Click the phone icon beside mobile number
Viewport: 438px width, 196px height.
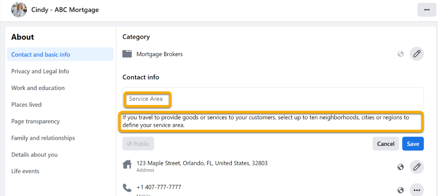[x=127, y=188]
